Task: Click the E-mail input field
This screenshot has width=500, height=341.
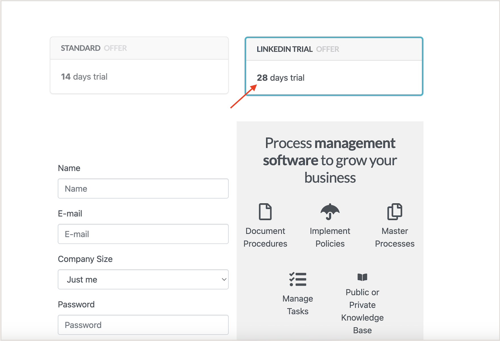Action: click(143, 234)
